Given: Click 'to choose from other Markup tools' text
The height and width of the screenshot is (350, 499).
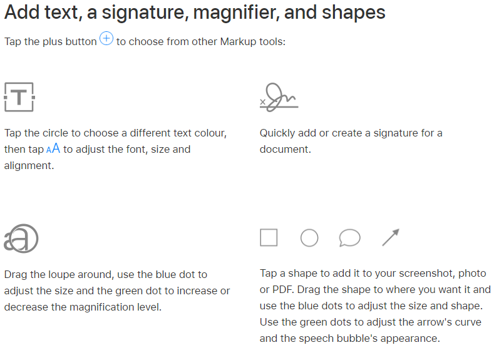Looking at the screenshot, I should click(201, 41).
